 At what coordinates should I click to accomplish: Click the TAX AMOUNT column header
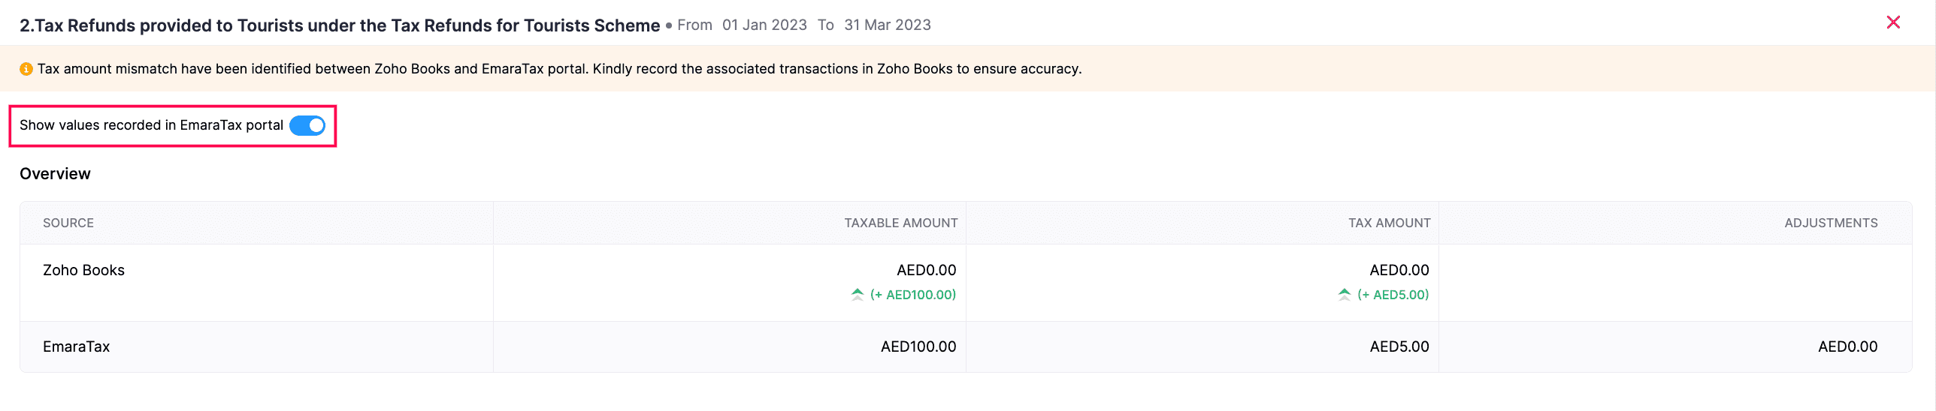point(1389,223)
